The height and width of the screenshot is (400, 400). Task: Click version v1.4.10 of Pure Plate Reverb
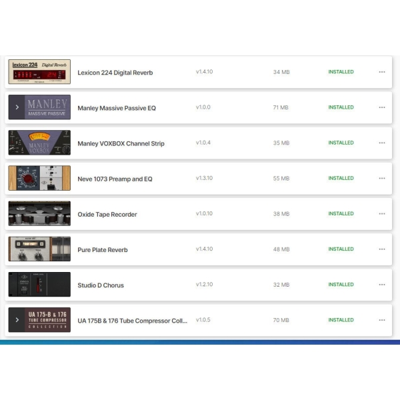[x=204, y=249]
